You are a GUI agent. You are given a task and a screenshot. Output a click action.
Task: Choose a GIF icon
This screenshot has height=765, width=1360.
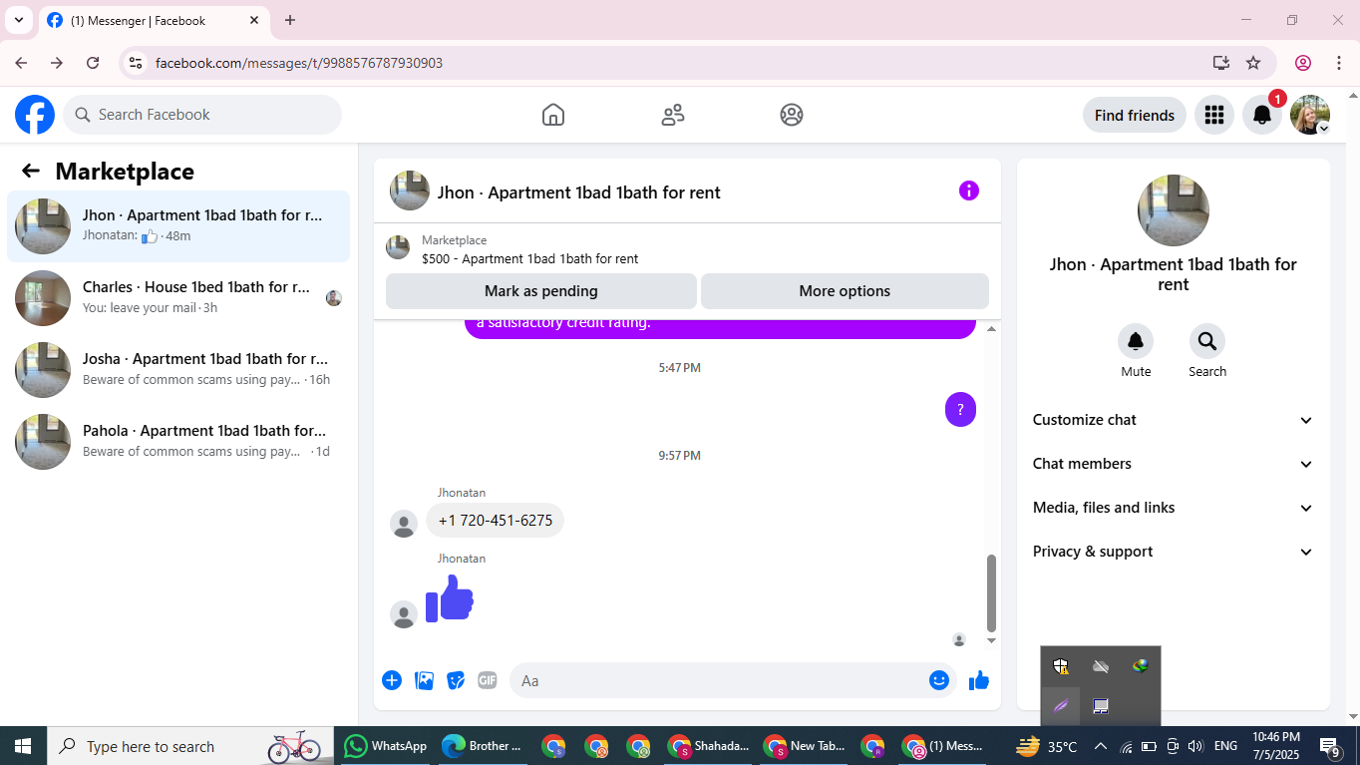488,680
